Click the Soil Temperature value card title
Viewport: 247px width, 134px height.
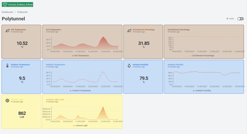point(18,30)
